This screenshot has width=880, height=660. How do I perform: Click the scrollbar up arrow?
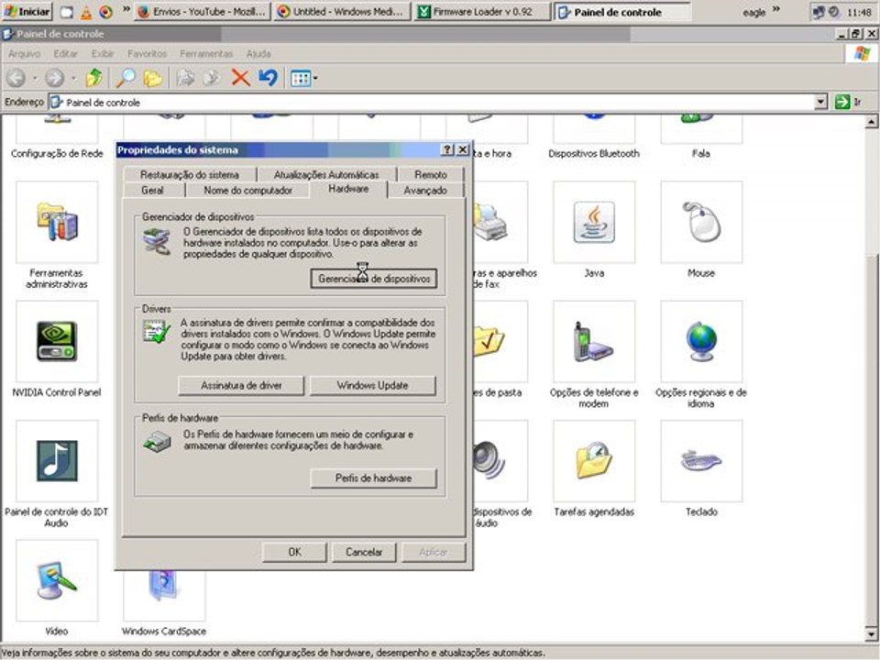coord(872,122)
